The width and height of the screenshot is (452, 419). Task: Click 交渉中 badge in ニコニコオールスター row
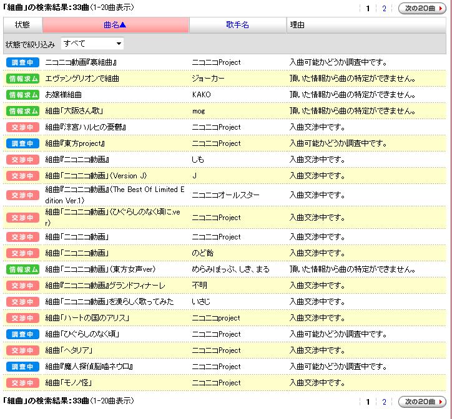[22, 195]
